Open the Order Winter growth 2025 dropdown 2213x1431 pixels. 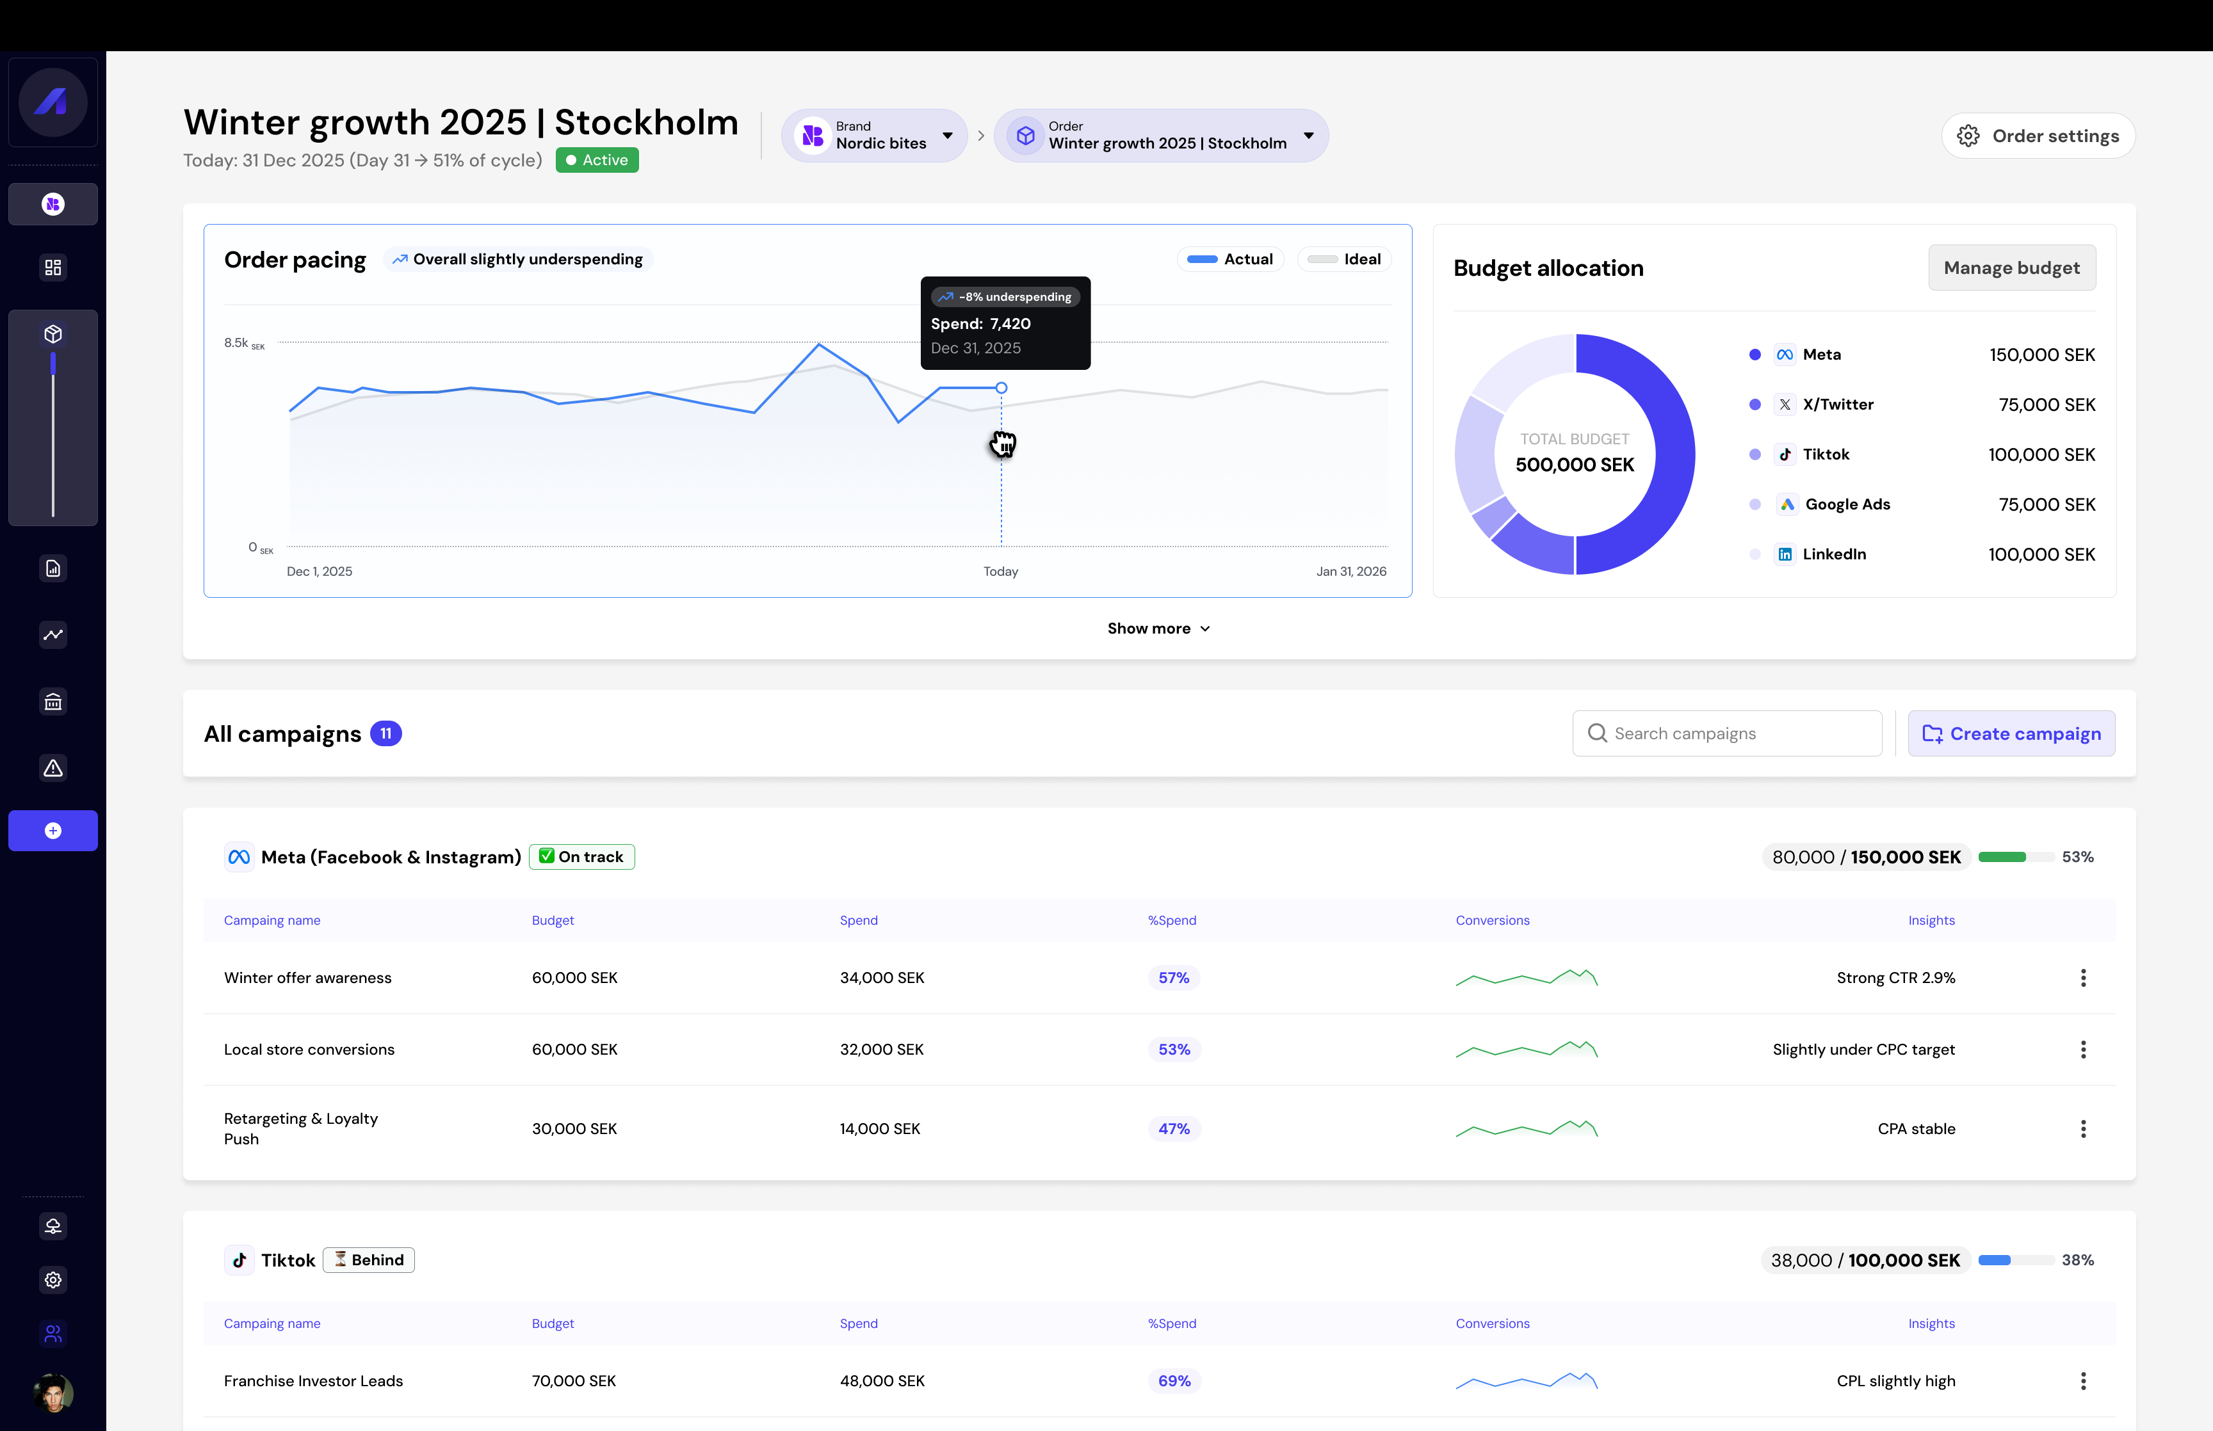[x=1161, y=136]
